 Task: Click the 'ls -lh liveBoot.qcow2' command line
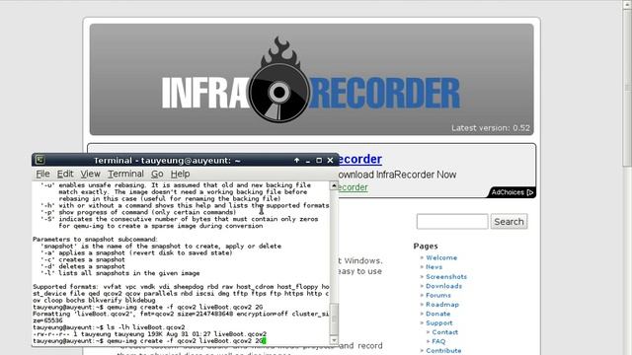[x=109, y=327]
